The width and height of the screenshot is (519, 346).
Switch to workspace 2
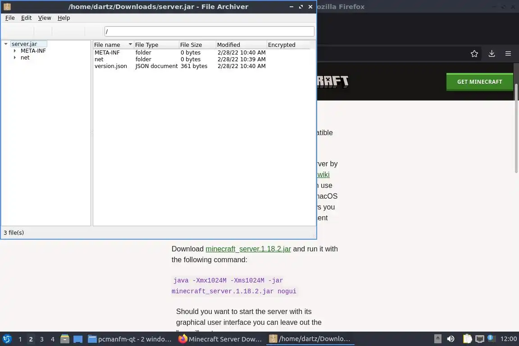pyautogui.click(x=31, y=339)
